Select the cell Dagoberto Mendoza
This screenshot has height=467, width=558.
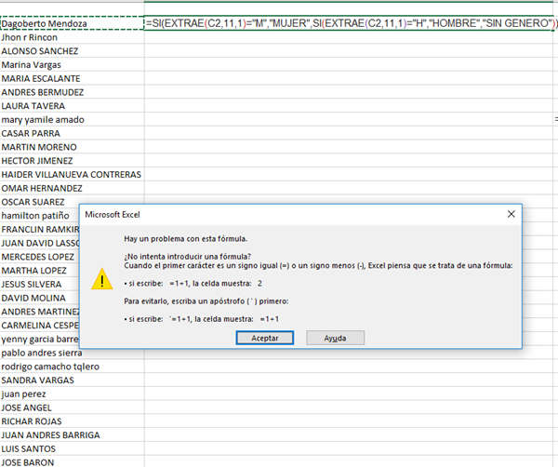click(x=73, y=23)
